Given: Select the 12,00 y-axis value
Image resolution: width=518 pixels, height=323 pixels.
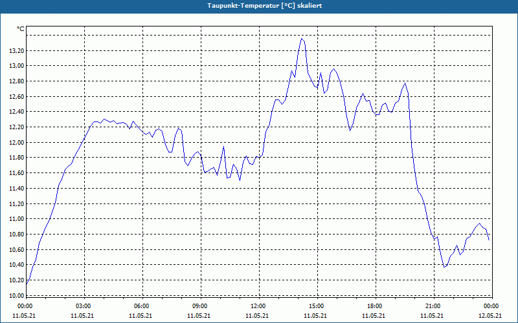Looking at the screenshot, I should click(x=17, y=142).
